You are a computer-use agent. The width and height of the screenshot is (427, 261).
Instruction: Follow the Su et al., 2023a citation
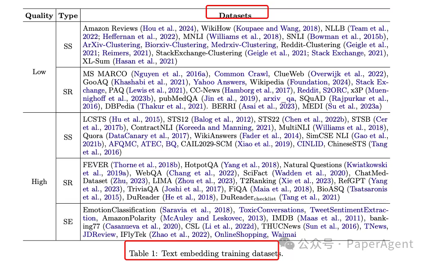click(x=353, y=107)
